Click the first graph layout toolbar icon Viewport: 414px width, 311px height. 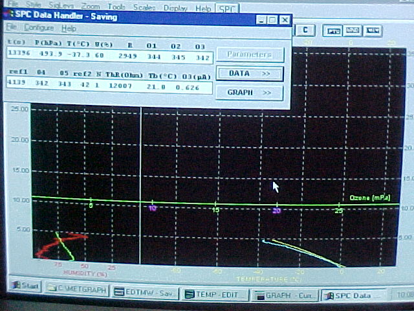pyautogui.click(x=332, y=31)
